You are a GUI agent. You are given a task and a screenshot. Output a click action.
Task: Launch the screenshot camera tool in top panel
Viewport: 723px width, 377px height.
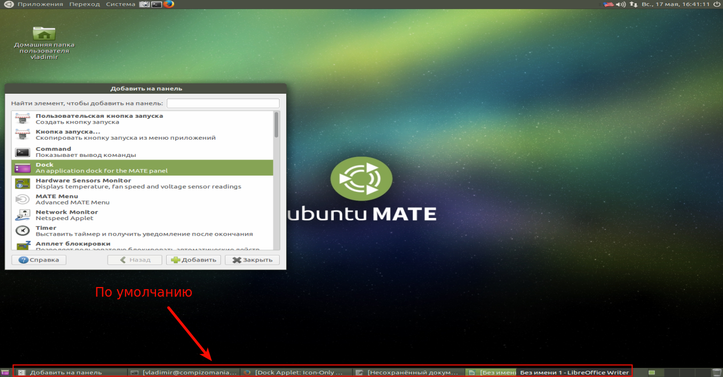coord(144,4)
